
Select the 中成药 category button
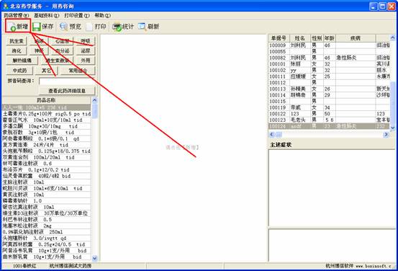tap(19, 71)
